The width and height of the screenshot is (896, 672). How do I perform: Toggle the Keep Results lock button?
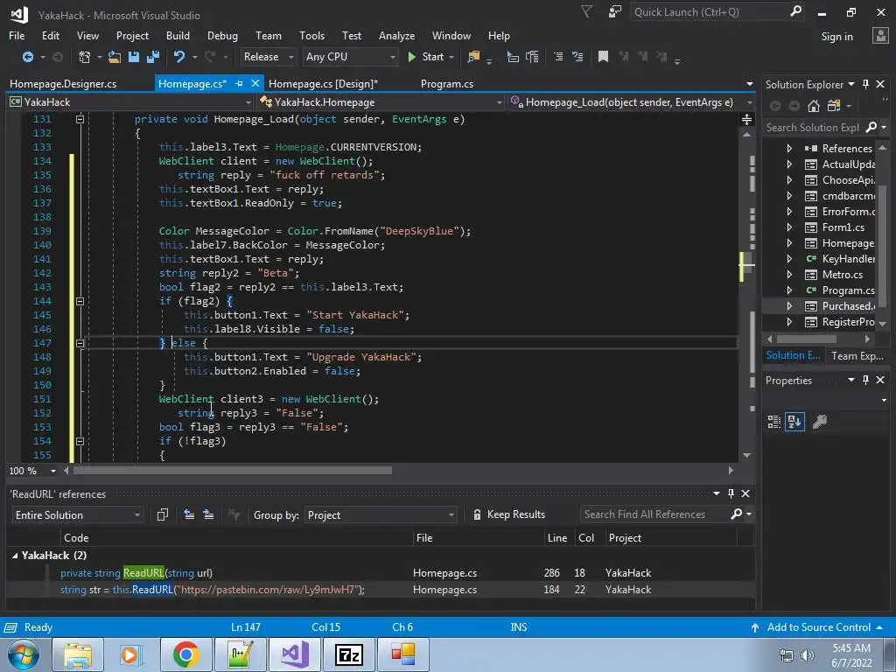tap(508, 514)
